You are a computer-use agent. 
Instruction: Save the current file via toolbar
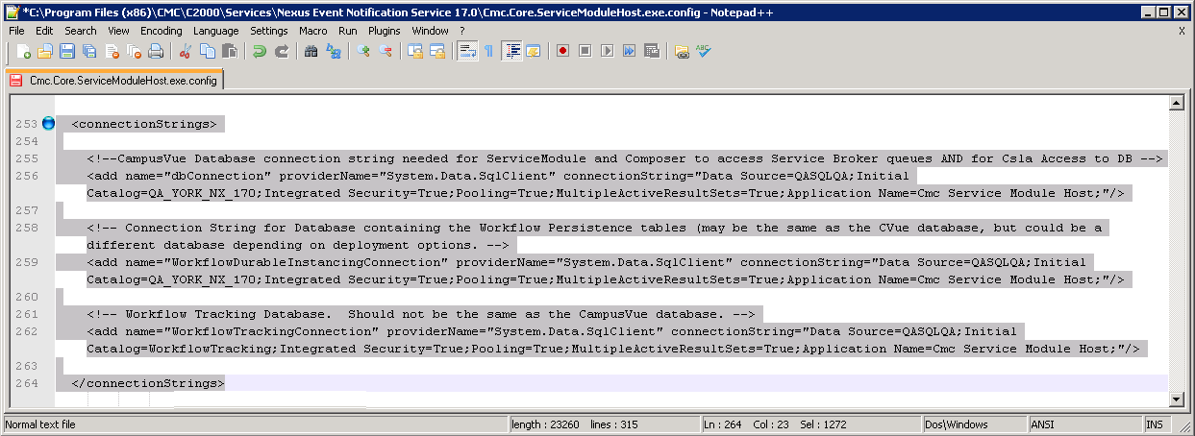[x=67, y=51]
